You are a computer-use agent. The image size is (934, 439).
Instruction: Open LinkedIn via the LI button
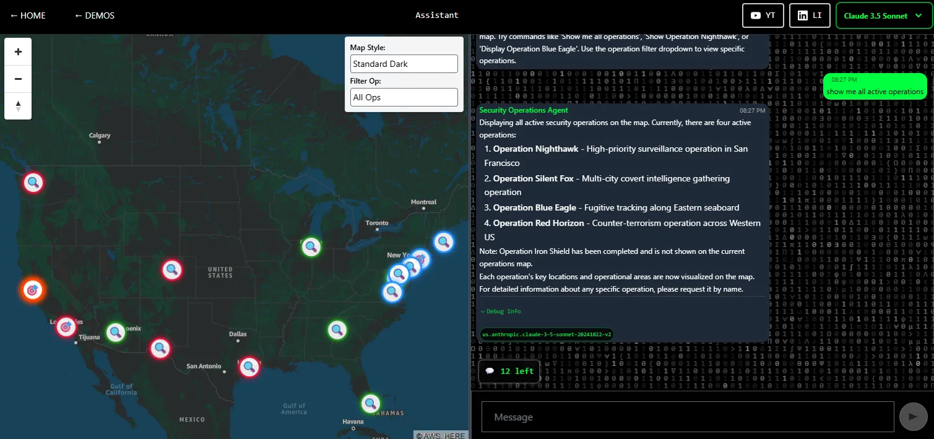click(810, 15)
